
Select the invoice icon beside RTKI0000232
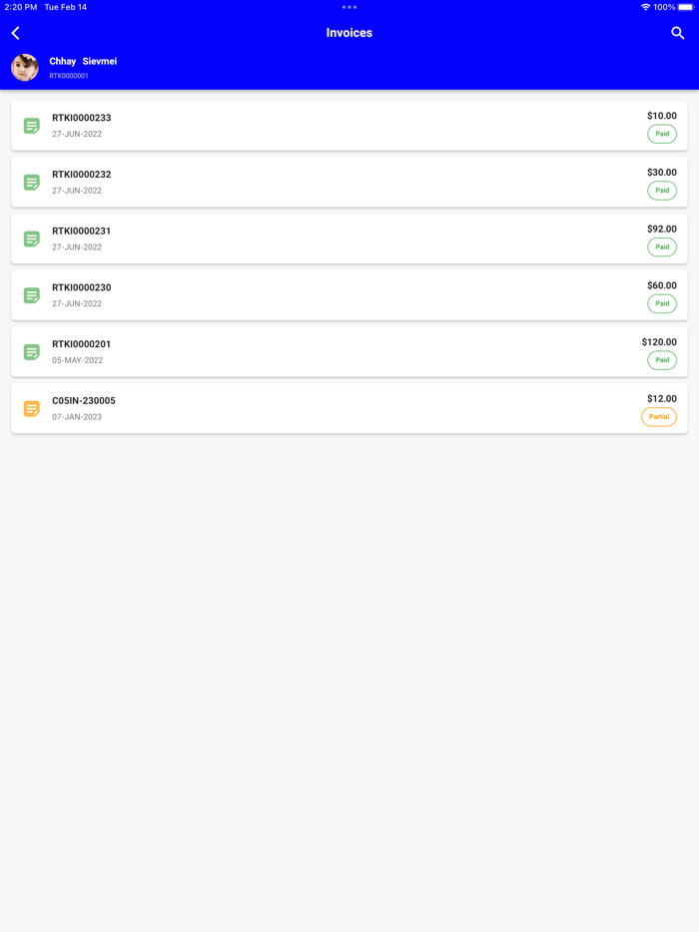[31, 182]
